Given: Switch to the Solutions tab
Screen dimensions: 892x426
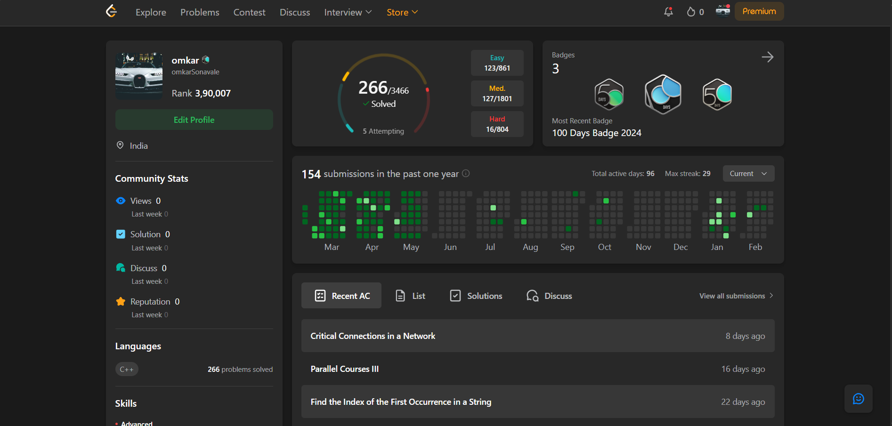Looking at the screenshot, I should point(476,296).
